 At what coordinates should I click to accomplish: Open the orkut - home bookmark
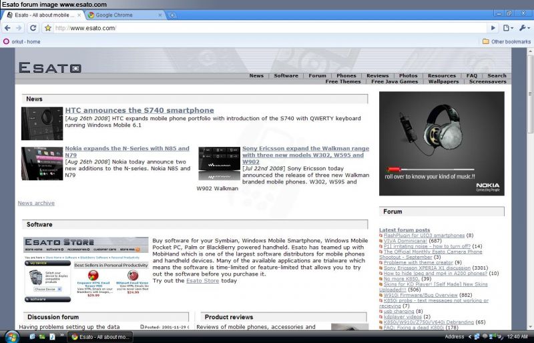tap(22, 41)
